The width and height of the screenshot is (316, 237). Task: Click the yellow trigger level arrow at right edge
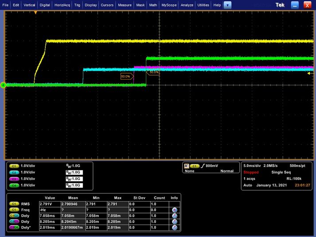310,74
